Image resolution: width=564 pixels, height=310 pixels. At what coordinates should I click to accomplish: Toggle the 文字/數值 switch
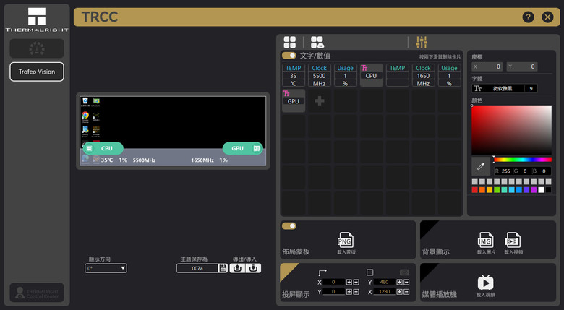coord(289,56)
